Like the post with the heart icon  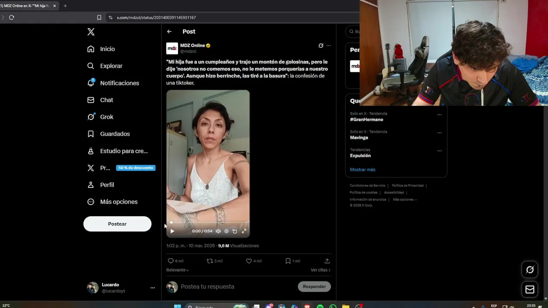click(x=249, y=261)
